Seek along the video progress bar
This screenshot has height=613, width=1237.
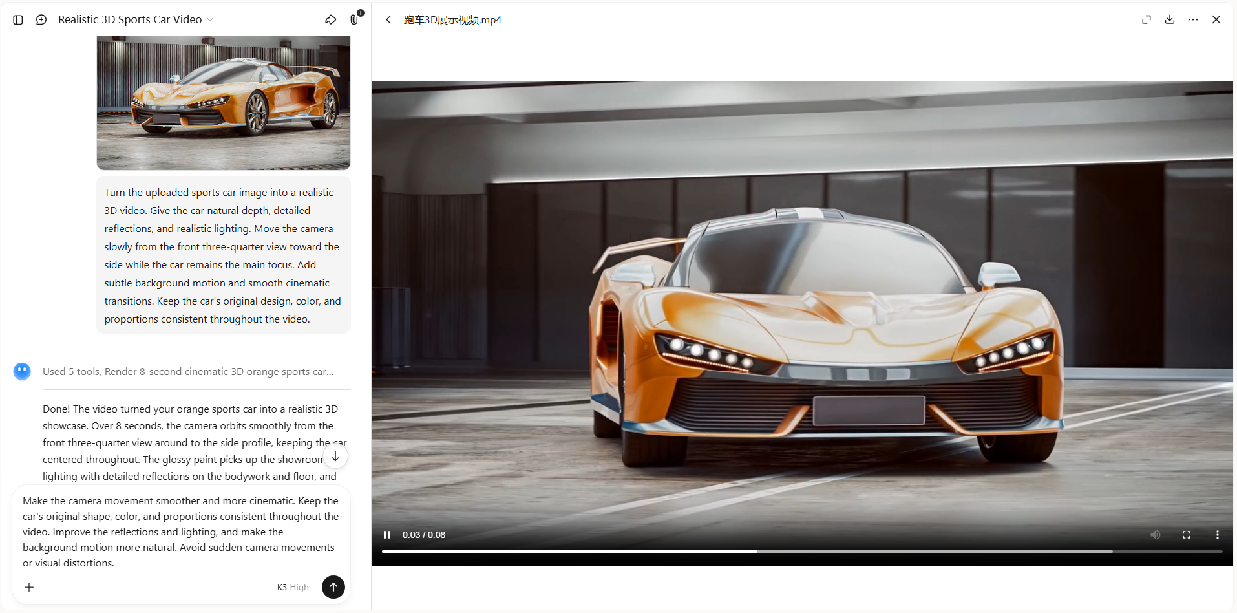click(802, 552)
